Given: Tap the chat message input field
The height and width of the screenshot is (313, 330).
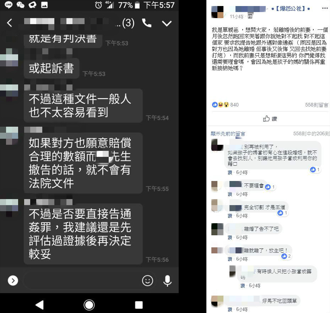Looking at the screenshot, I should 82,280.
